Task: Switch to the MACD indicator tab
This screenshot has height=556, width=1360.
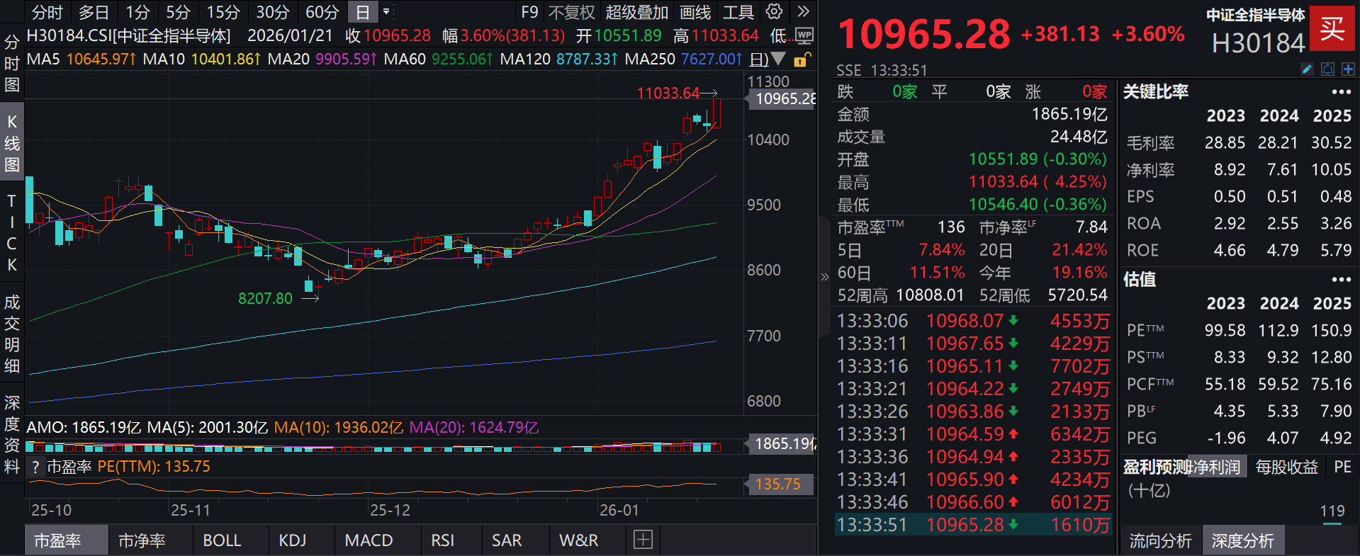Action: [369, 540]
